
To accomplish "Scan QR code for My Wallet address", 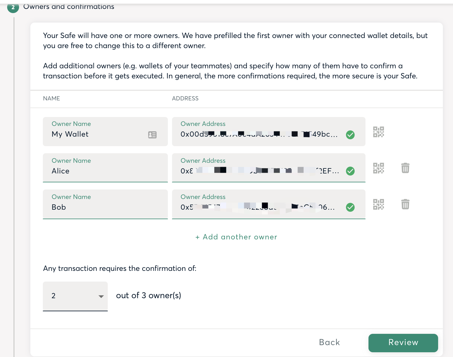I will point(378,132).
